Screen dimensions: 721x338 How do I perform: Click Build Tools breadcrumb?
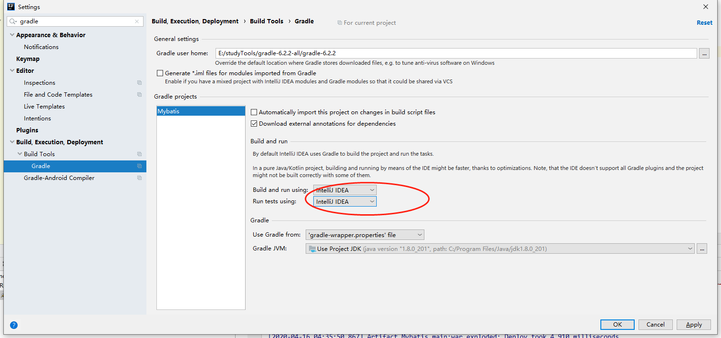click(x=267, y=21)
